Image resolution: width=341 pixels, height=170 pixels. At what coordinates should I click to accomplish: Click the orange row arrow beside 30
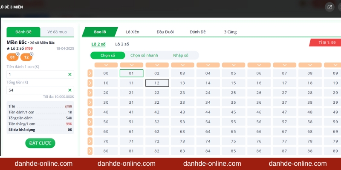tap(90, 102)
